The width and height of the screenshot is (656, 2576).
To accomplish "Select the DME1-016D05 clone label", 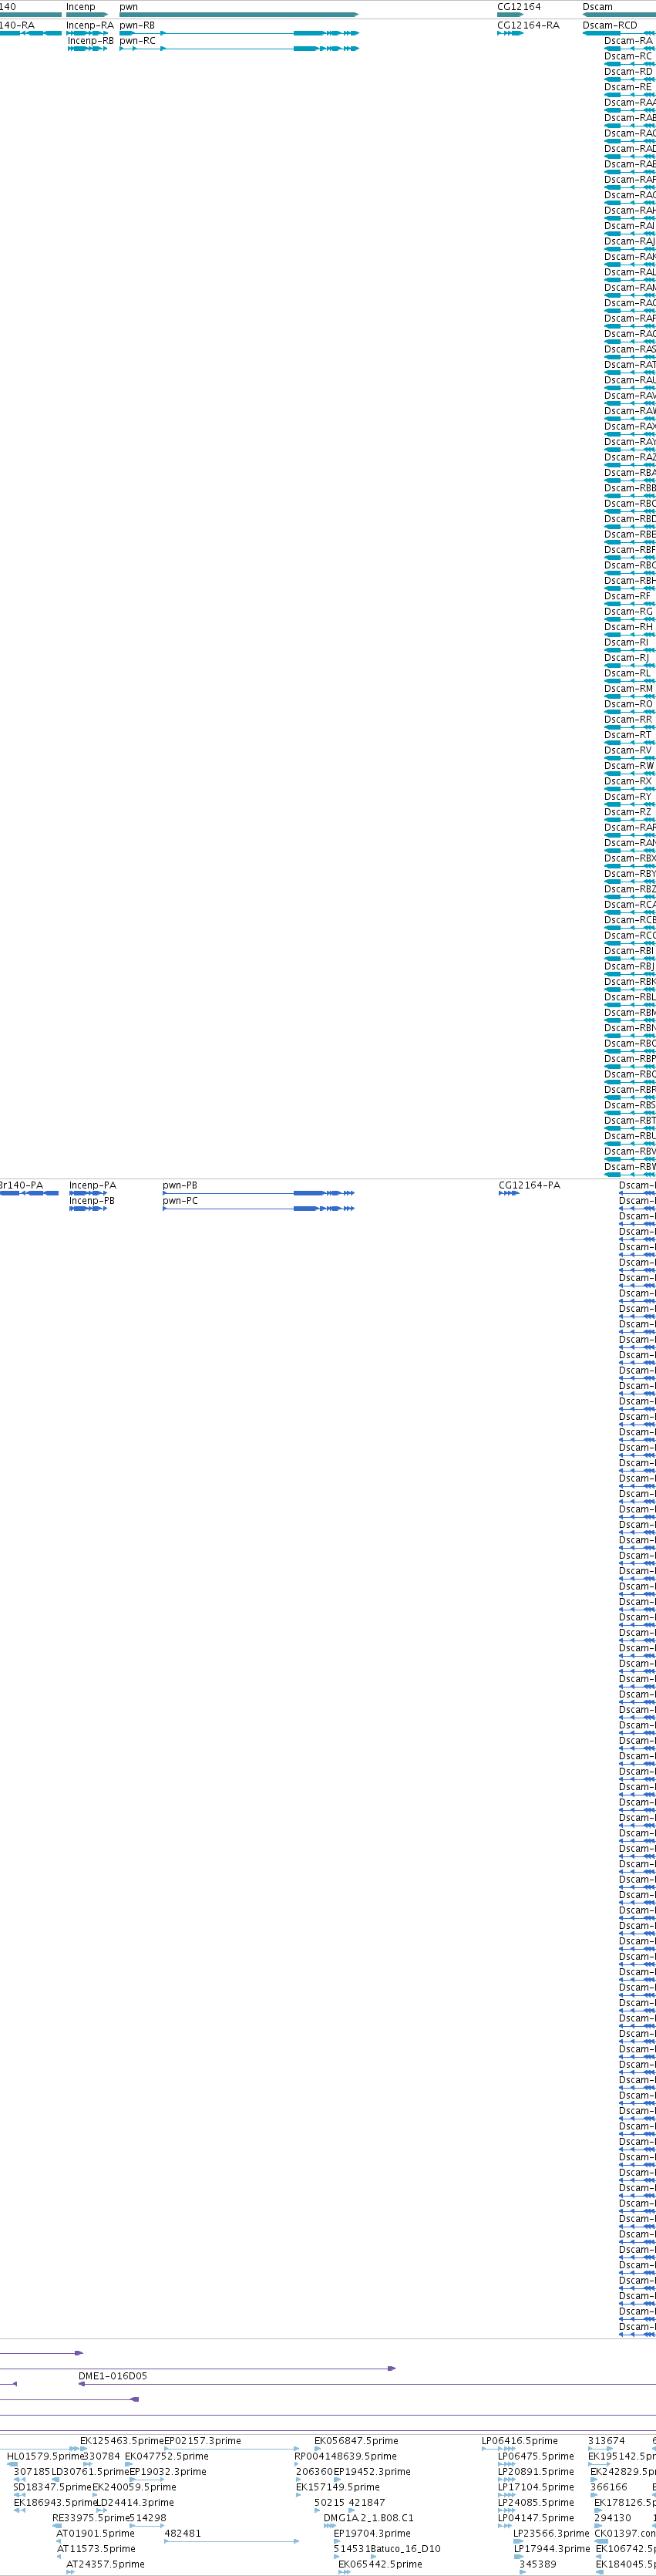I will 113,2376.
